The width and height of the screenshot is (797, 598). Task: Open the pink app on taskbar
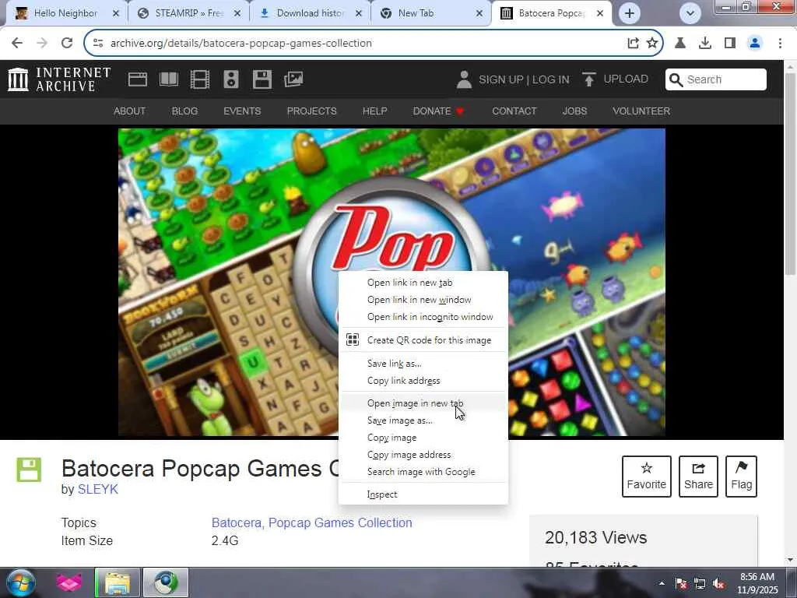pos(68,582)
